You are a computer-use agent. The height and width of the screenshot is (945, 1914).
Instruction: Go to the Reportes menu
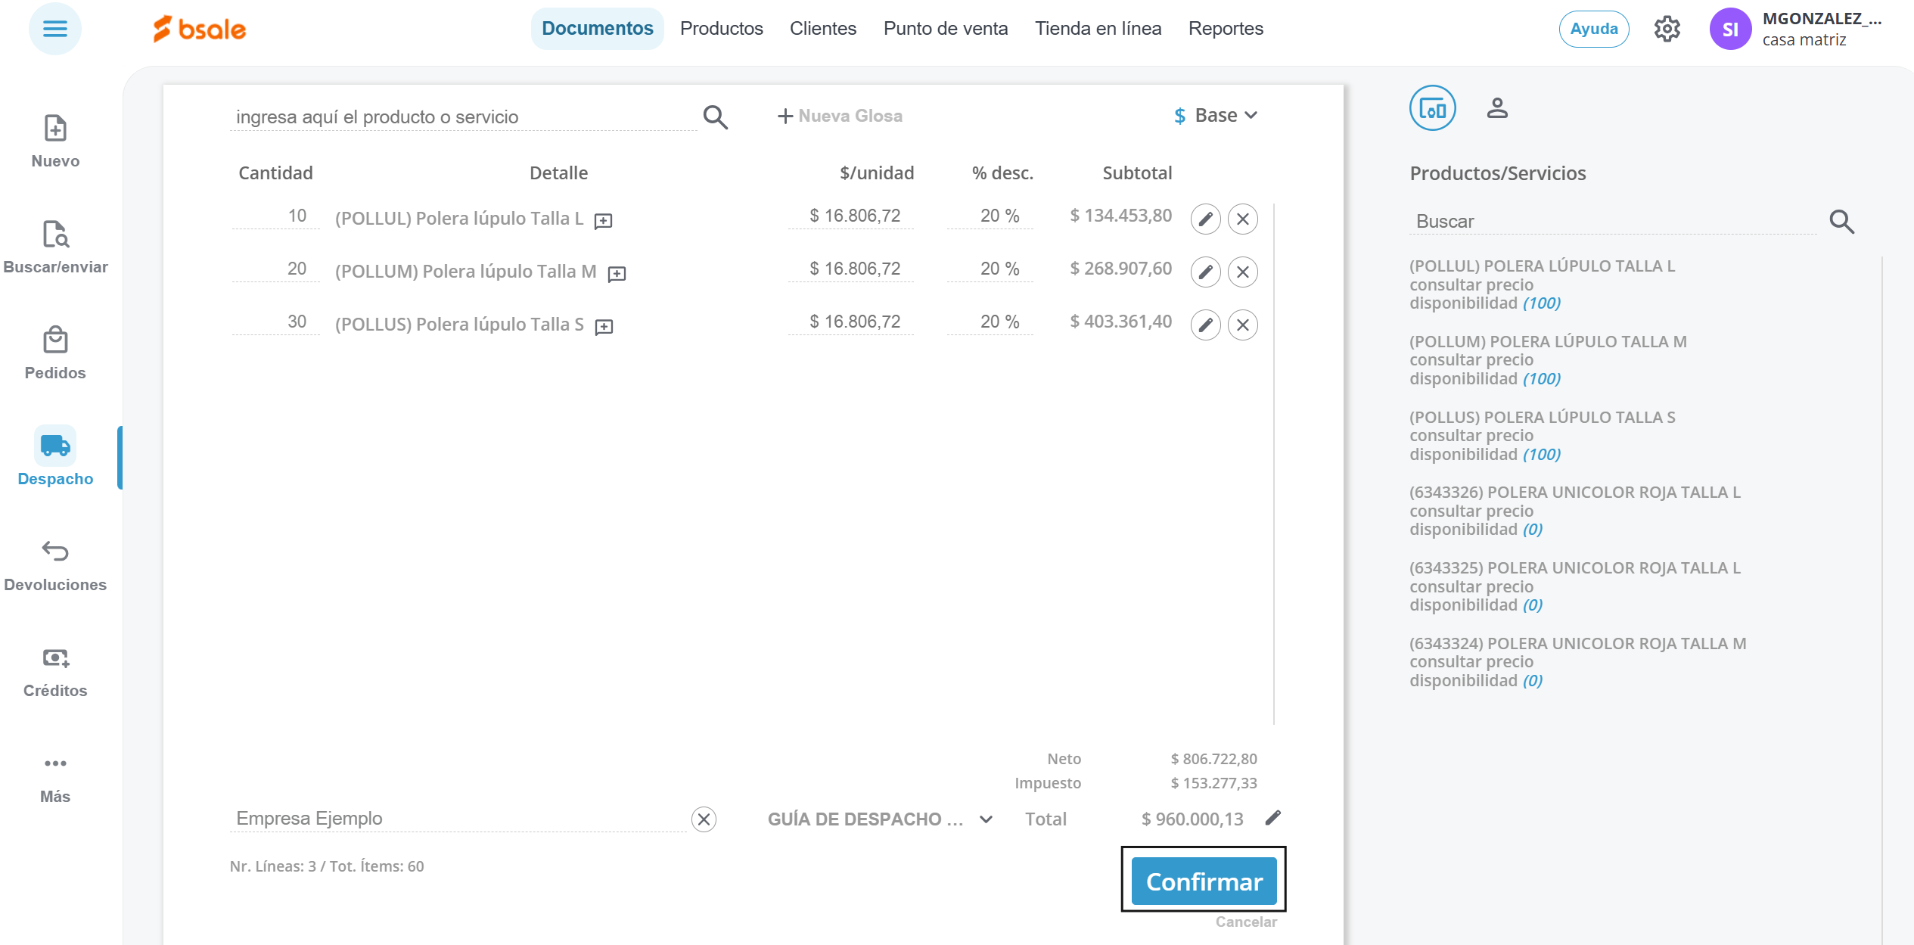click(1225, 29)
